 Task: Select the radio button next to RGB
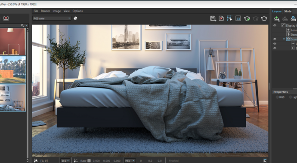point(291,97)
